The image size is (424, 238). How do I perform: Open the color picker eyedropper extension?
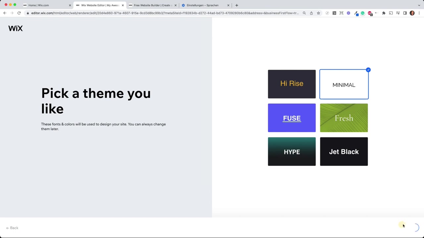[356, 13]
